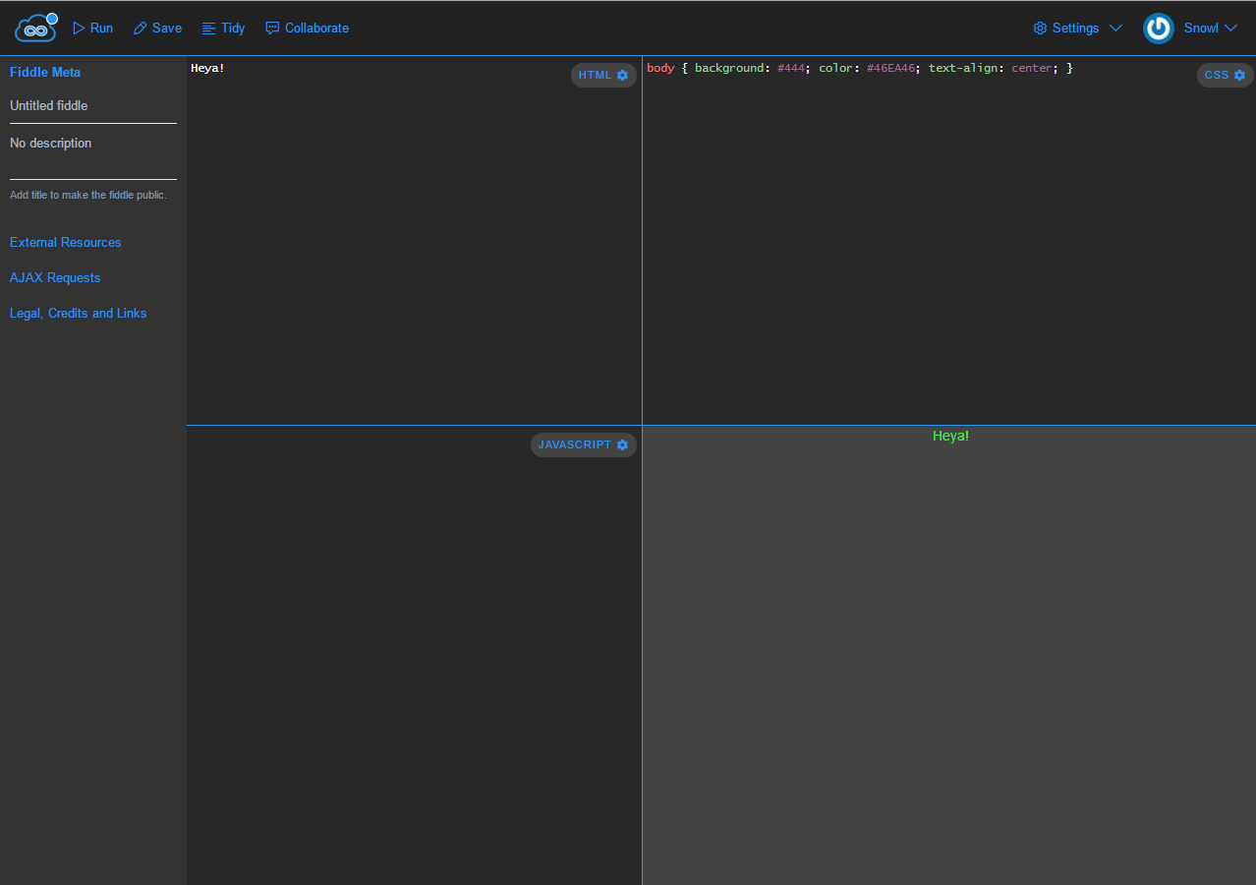Open External Resources section
Image resolution: width=1256 pixels, height=885 pixels.
point(65,242)
